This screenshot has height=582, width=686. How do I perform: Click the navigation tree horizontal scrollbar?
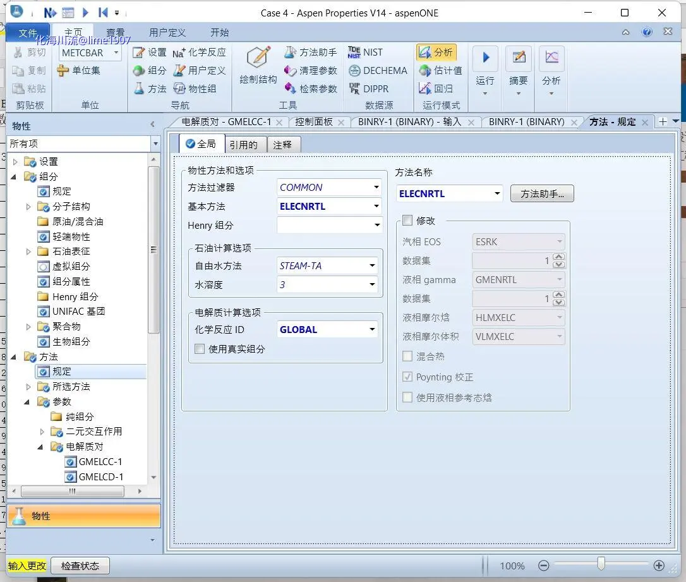pyautogui.click(x=73, y=491)
